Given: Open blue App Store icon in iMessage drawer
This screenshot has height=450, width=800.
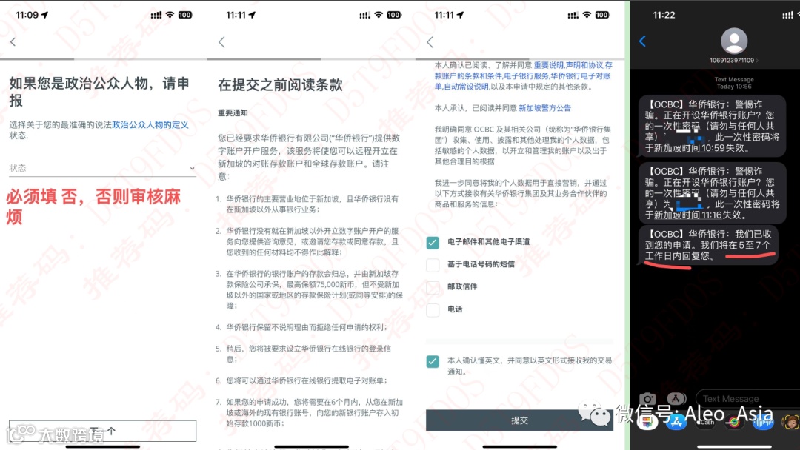Looking at the screenshot, I should click(676, 422).
